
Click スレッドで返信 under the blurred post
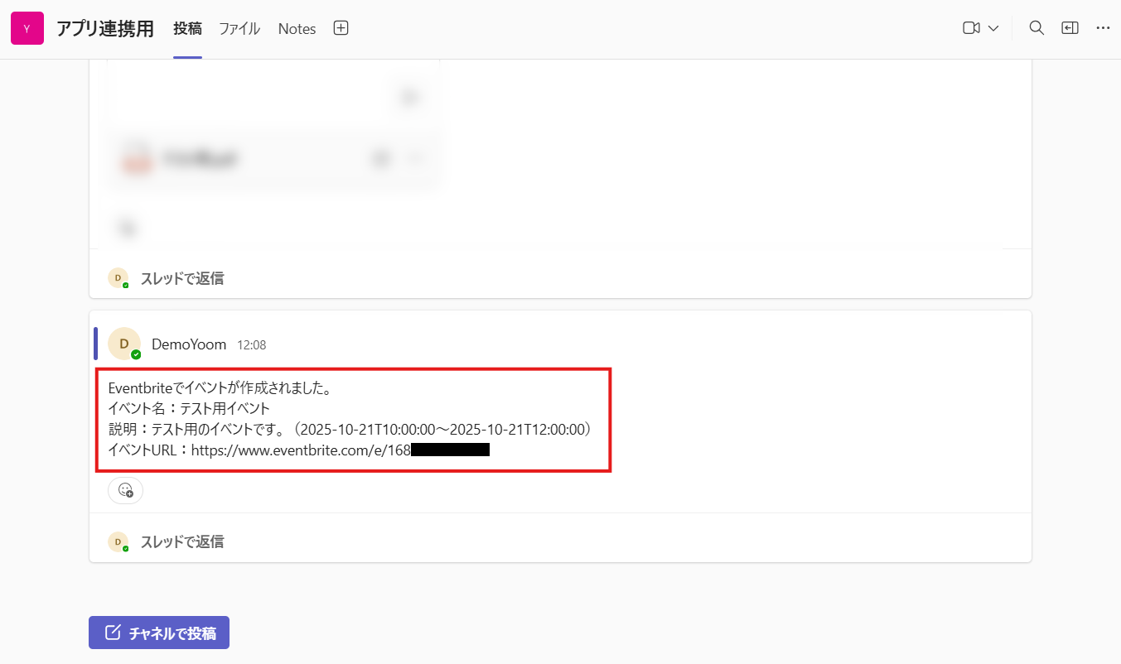pyautogui.click(x=182, y=278)
